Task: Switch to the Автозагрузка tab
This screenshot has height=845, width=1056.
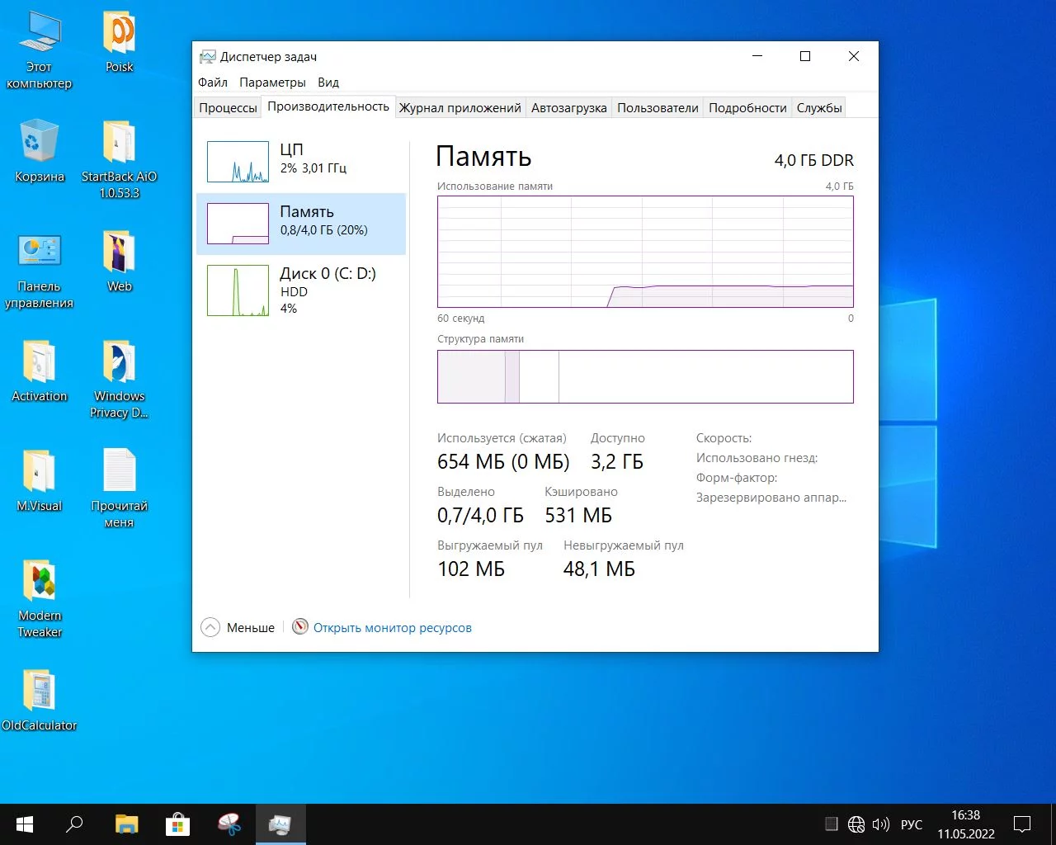Action: coord(568,108)
